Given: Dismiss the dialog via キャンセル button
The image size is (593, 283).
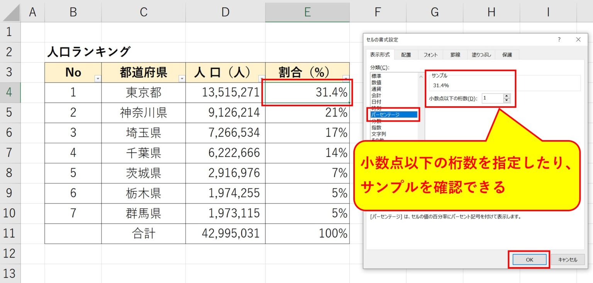Looking at the screenshot, I should tap(568, 259).
